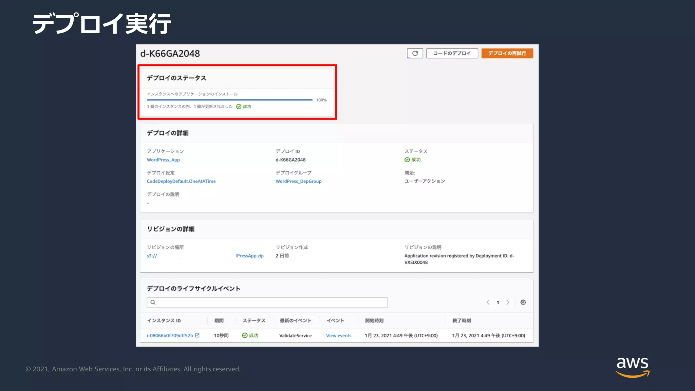Open the WordPress_DepGroup deployment group link
The width and height of the screenshot is (695, 391).
click(x=298, y=181)
